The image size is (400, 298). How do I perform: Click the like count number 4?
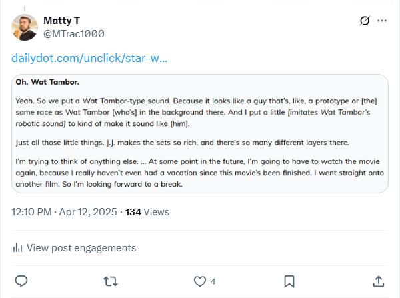coord(213,282)
